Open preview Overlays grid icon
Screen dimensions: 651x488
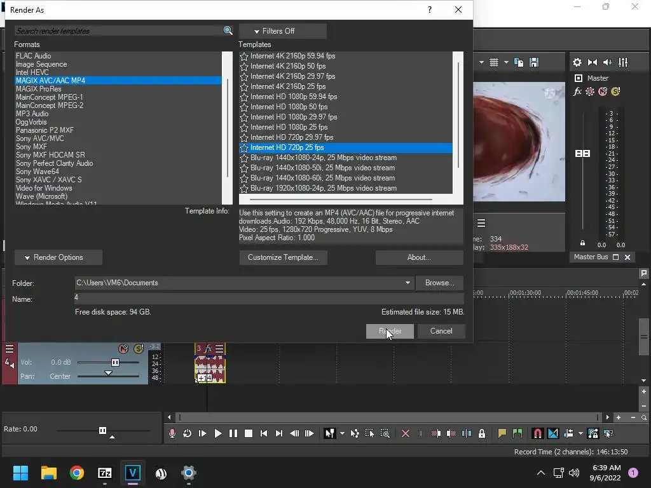click(493, 62)
